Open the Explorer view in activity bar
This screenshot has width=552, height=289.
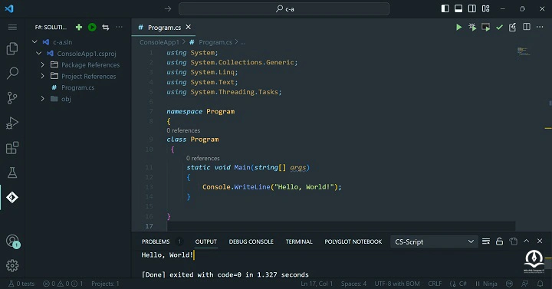(x=12, y=48)
